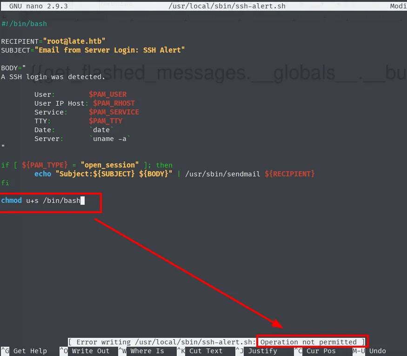Image resolution: width=407 pixels, height=356 pixels.
Task: Click the SUBJECT variable name
Action: click(15, 50)
